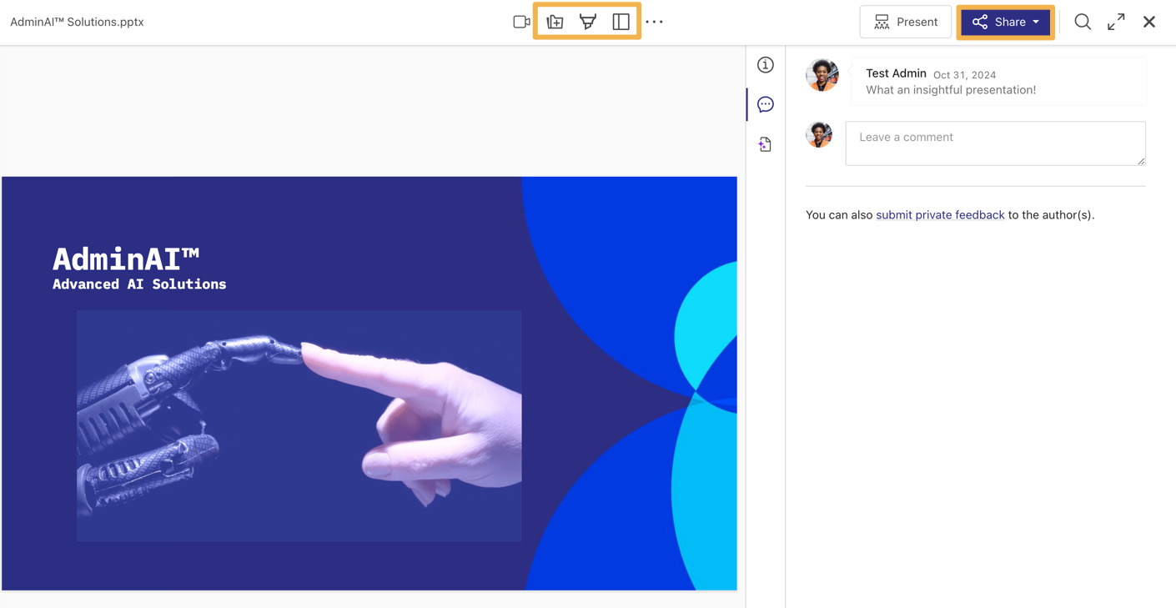Follow the submit private feedback link
The height and width of the screenshot is (608, 1176).
tap(940, 215)
